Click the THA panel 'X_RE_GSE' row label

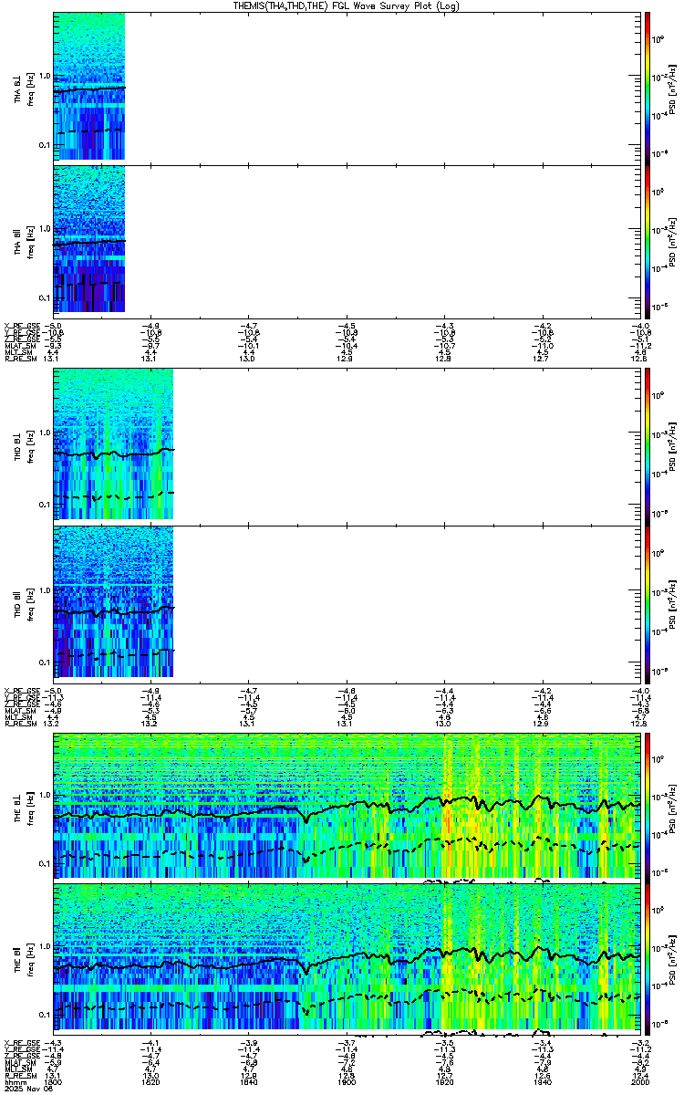click(22, 325)
